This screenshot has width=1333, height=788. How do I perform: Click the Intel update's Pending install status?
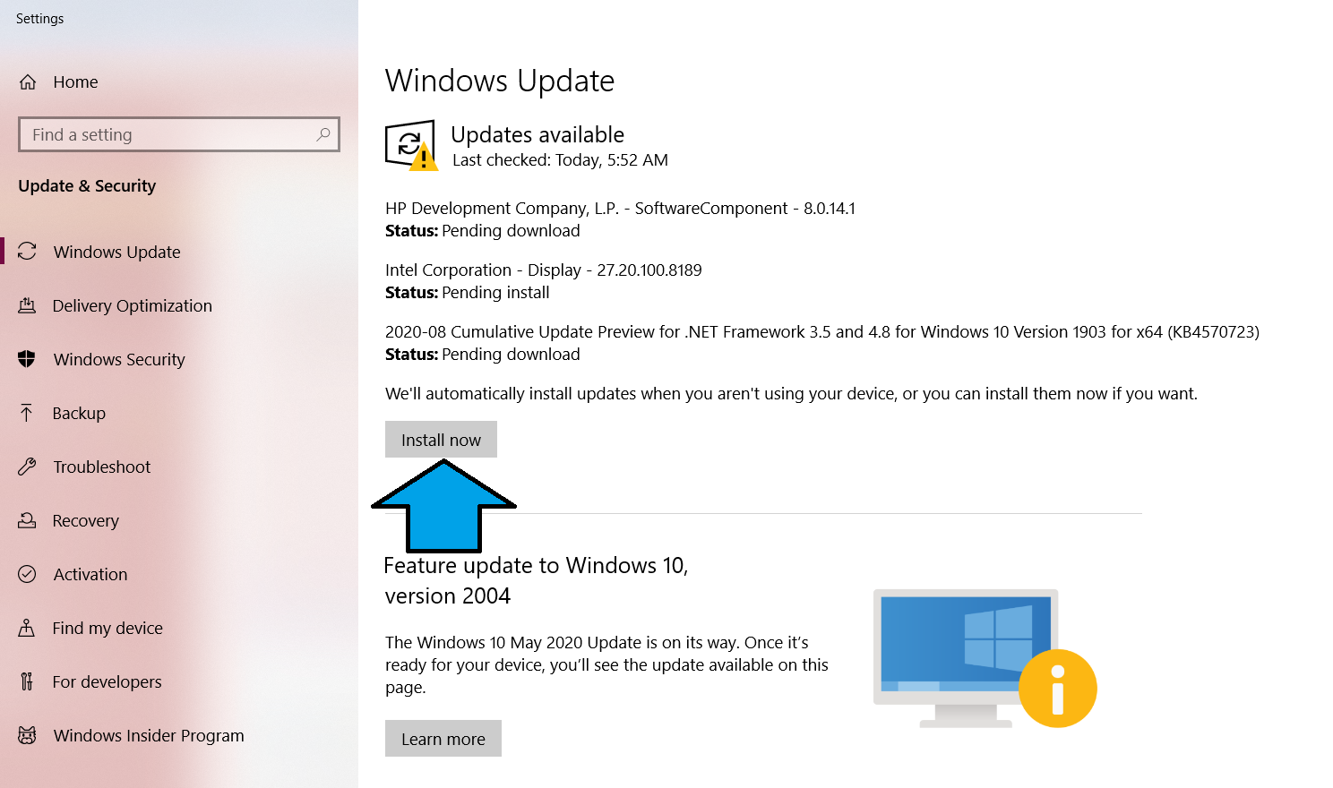pyautogui.click(x=468, y=293)
